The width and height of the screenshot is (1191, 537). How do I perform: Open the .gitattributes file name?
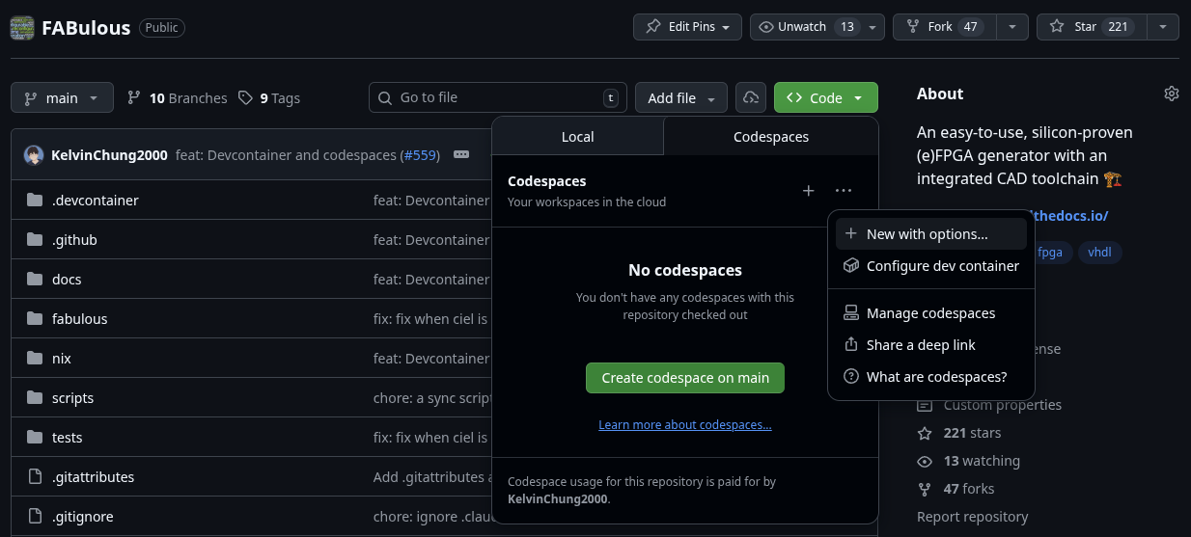click(94, 477)
